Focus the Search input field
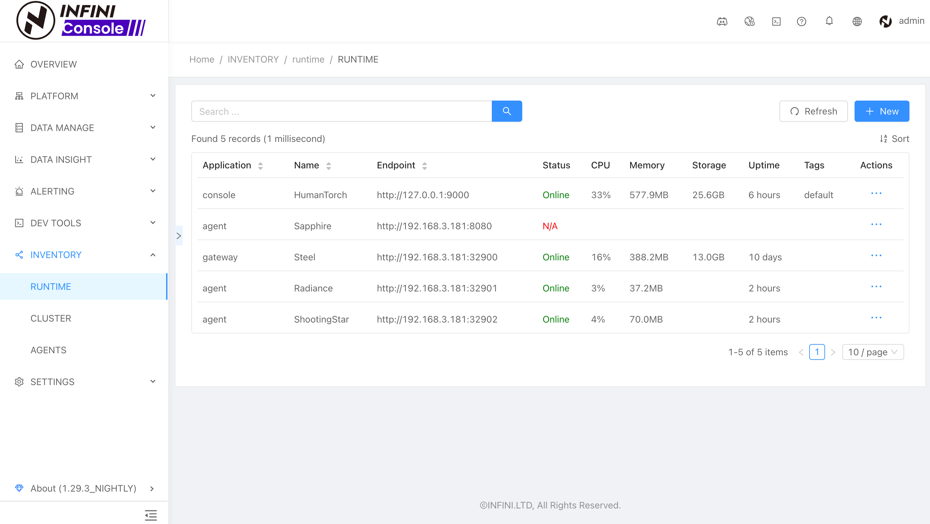This screenshot has height=524, width=930. 341,111
